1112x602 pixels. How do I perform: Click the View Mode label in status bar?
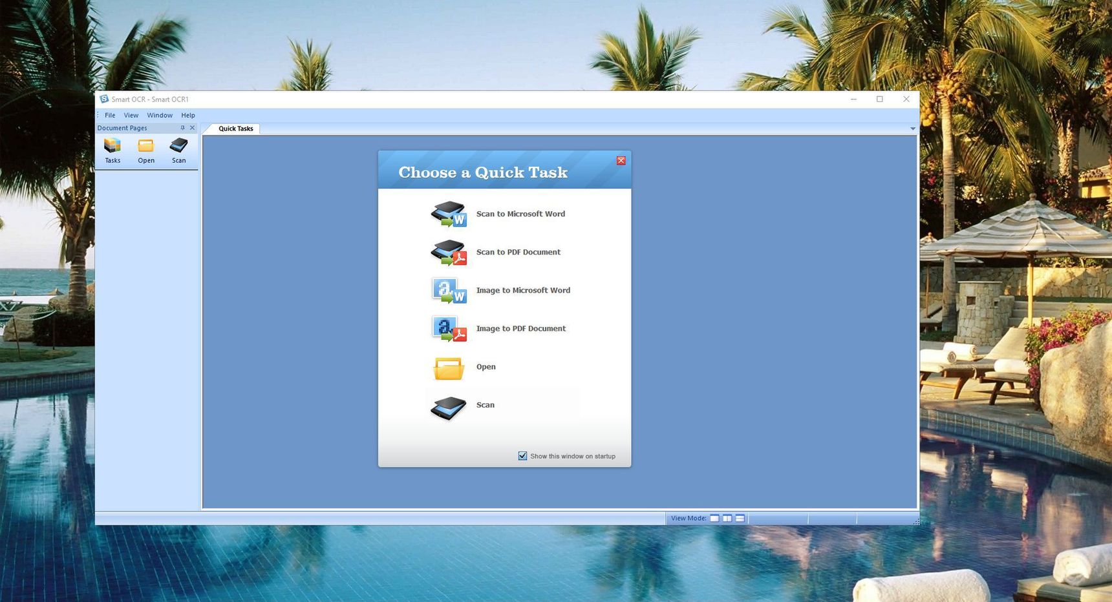click(x=689, y=518)
